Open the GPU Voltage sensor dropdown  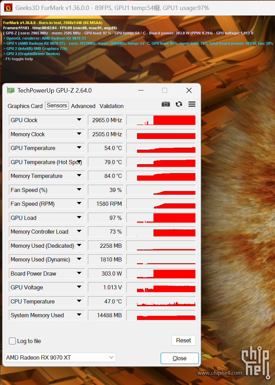click(79, 287)
